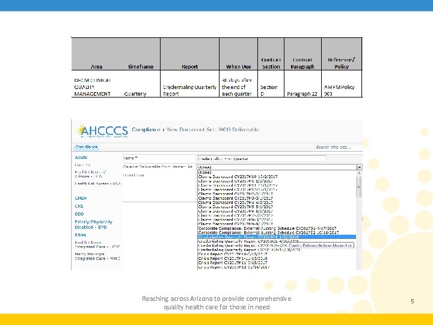Select highlighted Credentialing Quarterly Report CY2018Q1
Image resolution: width=433 pixels, height=325 pixels.
pyautogui.click(x=277, y=237)
